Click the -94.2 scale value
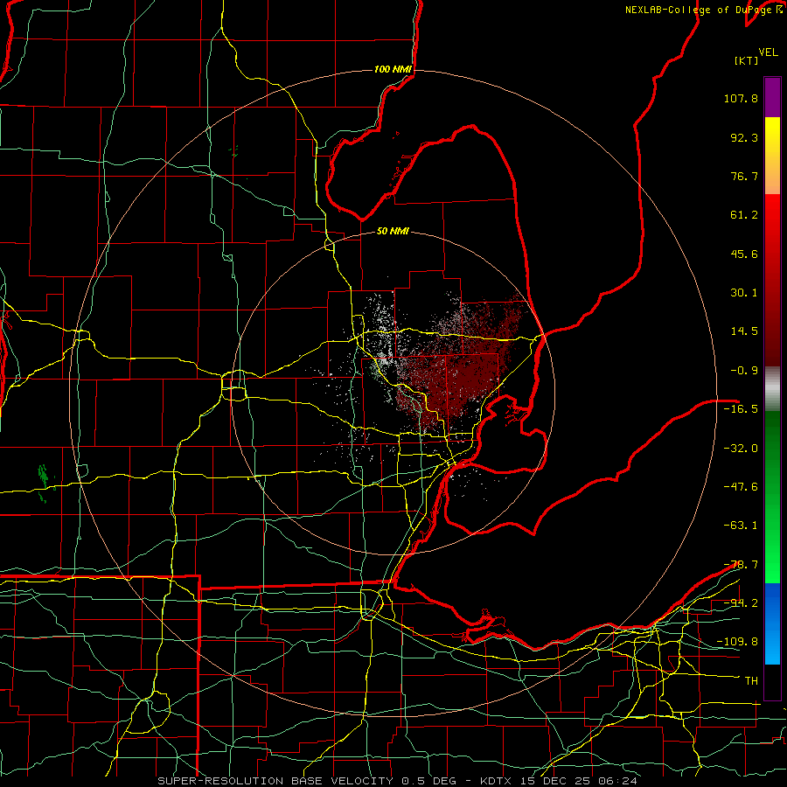Image resolution: width=787 pixels, height=787 pixels. (741, 603)
